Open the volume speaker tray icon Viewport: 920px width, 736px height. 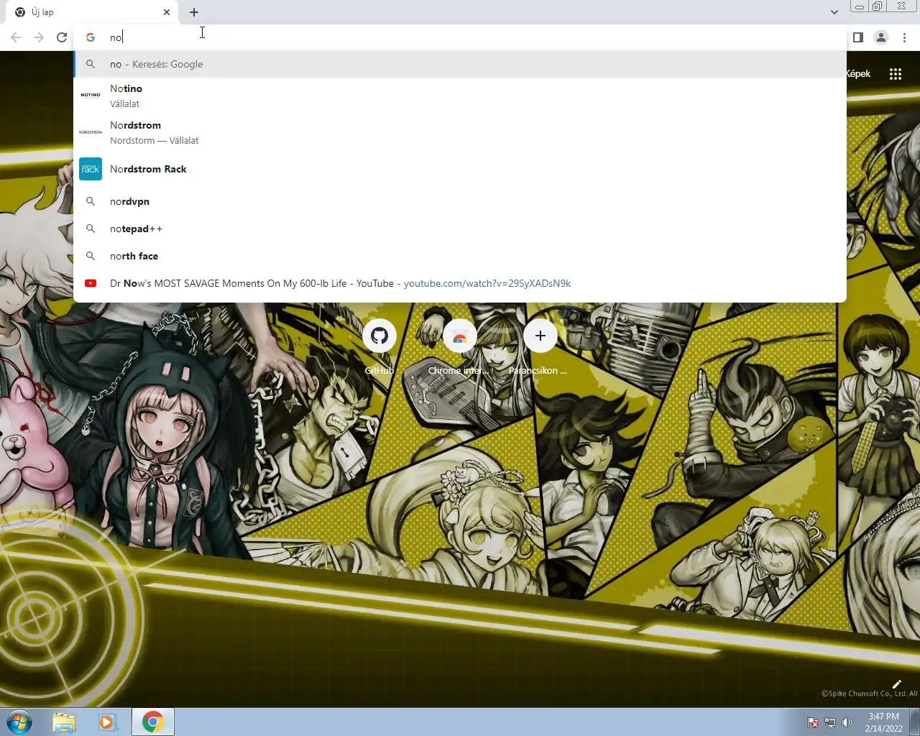(847, 722)
